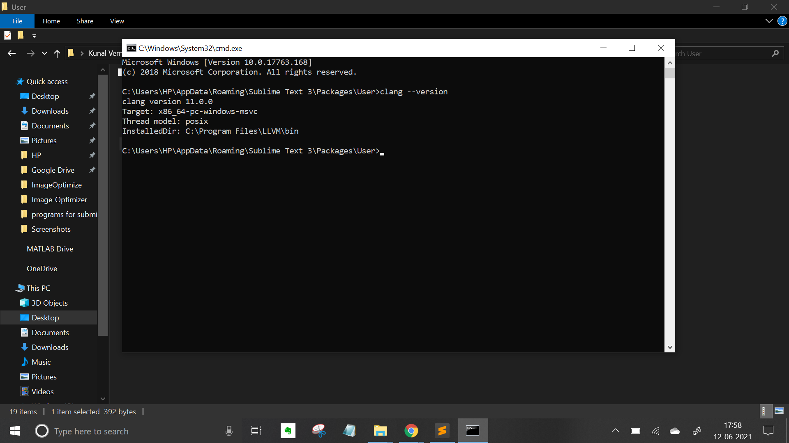This screenshot has height=443, width=789.
Task: Expand the recent locations dropdown in address bar
Action: [x=44, y=53]
